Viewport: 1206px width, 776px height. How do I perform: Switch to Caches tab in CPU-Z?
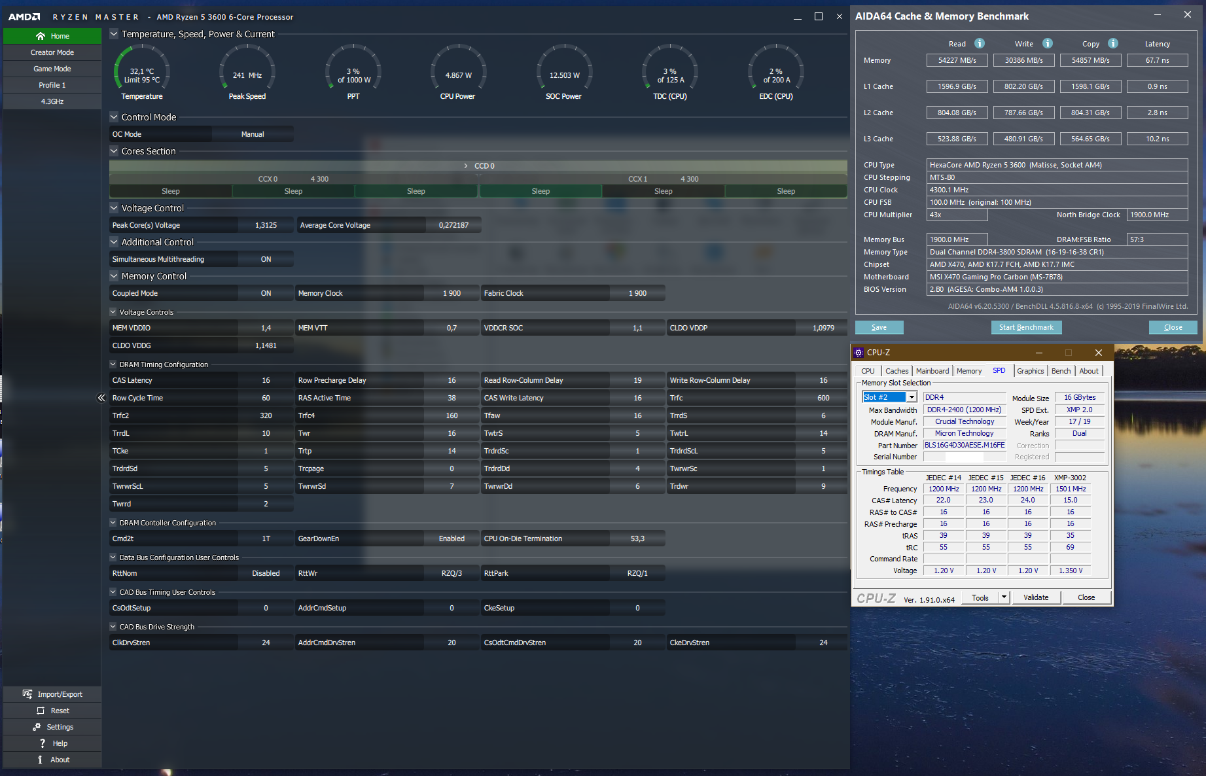896,371
